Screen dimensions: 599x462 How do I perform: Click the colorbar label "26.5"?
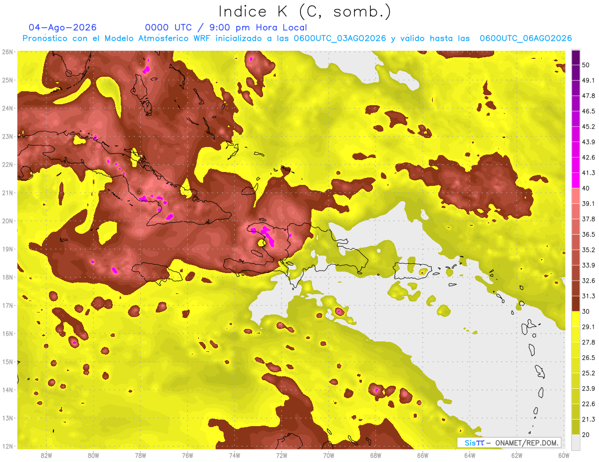pos(588,357)
